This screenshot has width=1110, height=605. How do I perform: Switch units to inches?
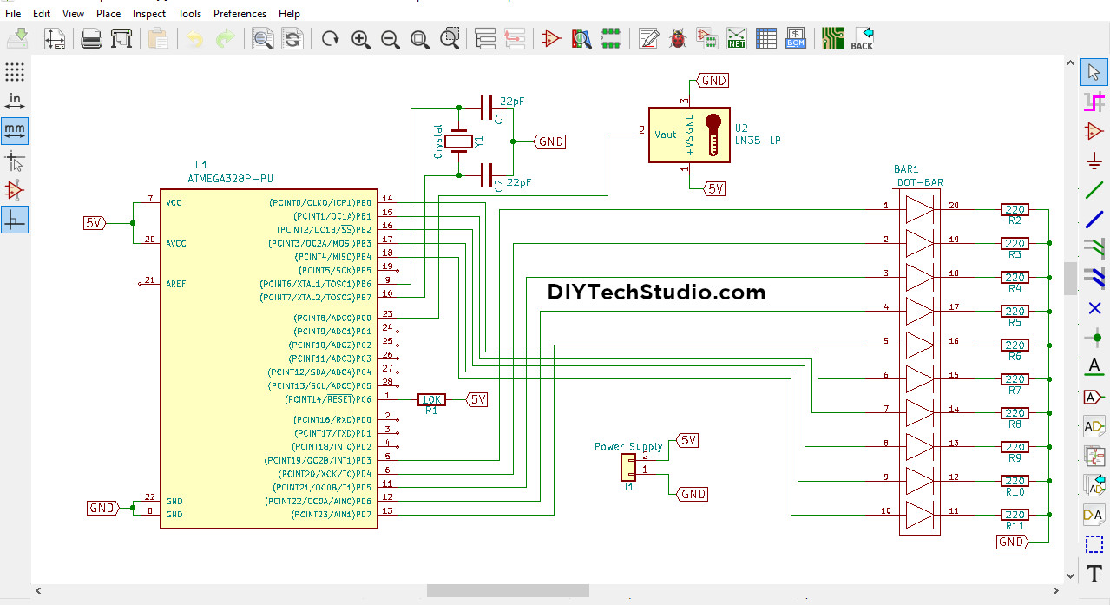coord(15,102)
